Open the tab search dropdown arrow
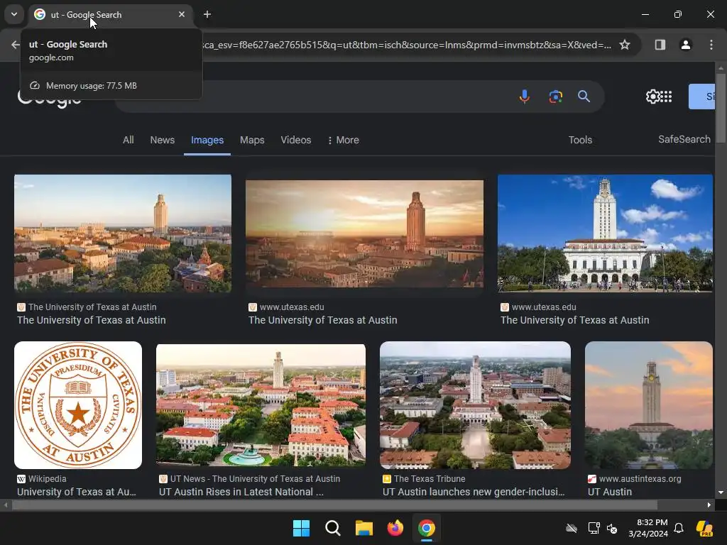 point(14,14)
